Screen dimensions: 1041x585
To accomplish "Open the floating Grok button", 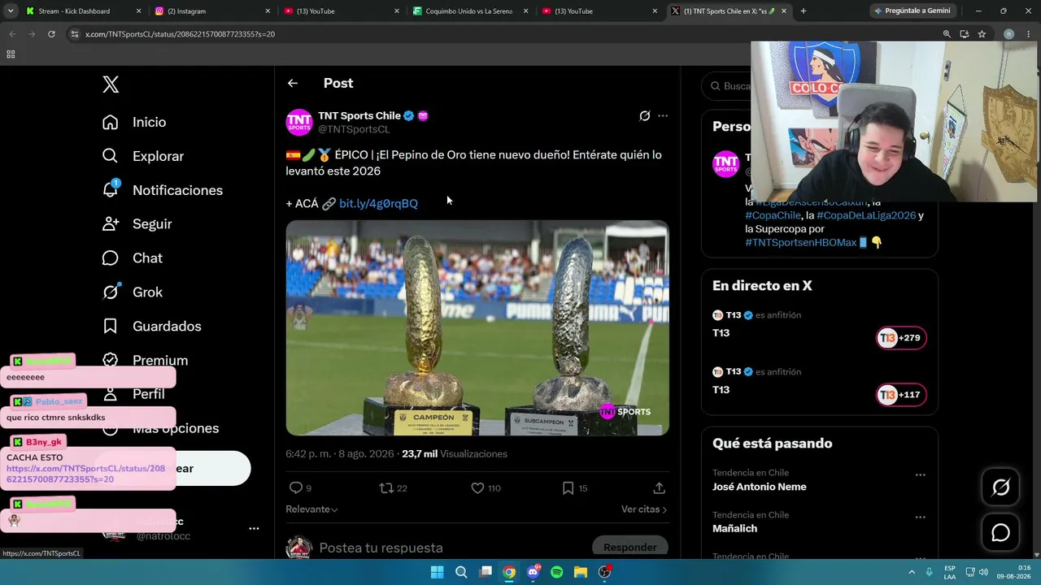I will (x=1000, y=487).
